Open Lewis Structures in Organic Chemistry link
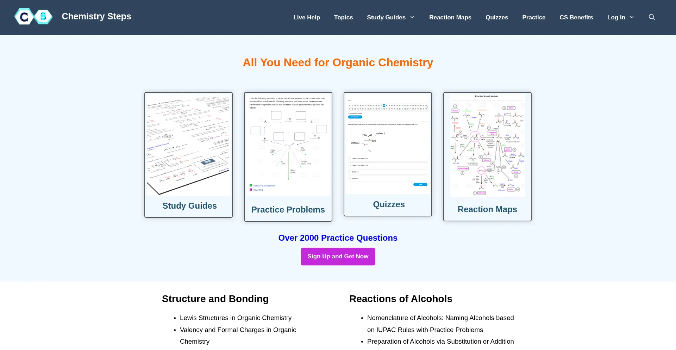The width and height of the screenshot is (676, 350). tap(236, 318)
